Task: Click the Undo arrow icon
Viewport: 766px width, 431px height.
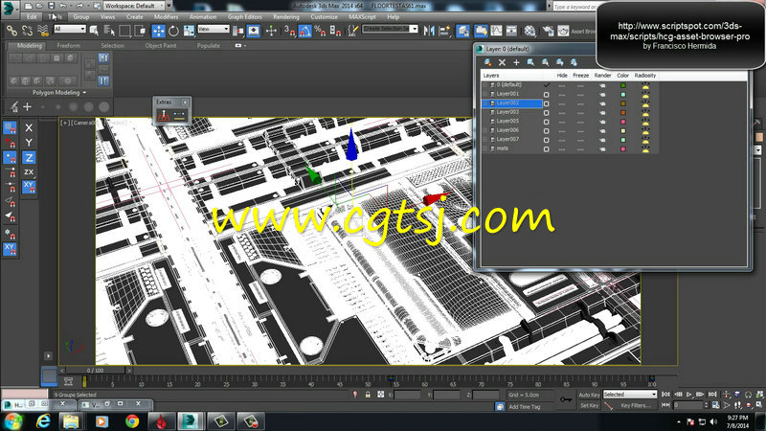Action: coord(62,6)
